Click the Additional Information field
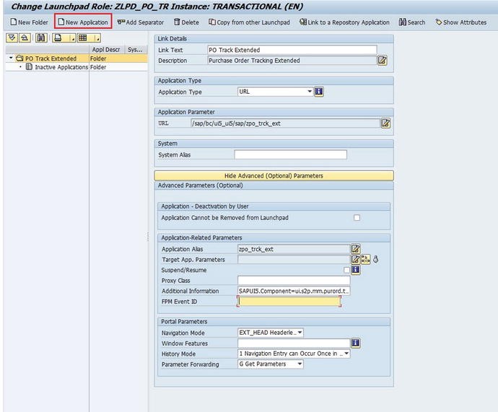Screen dimensions: 498x412 [x=294, y=291]
